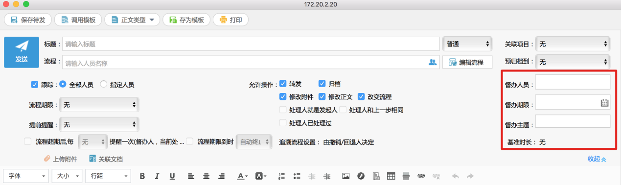This screenshot has height=185, width=621.
Task: Align text left
Action: pyautogui.click(x=191, y=176)
